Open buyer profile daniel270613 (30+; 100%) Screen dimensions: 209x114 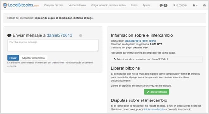click(141, 41)
